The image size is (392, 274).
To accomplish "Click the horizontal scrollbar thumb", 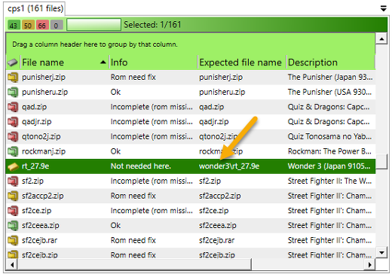I will (x=134, y=264).
